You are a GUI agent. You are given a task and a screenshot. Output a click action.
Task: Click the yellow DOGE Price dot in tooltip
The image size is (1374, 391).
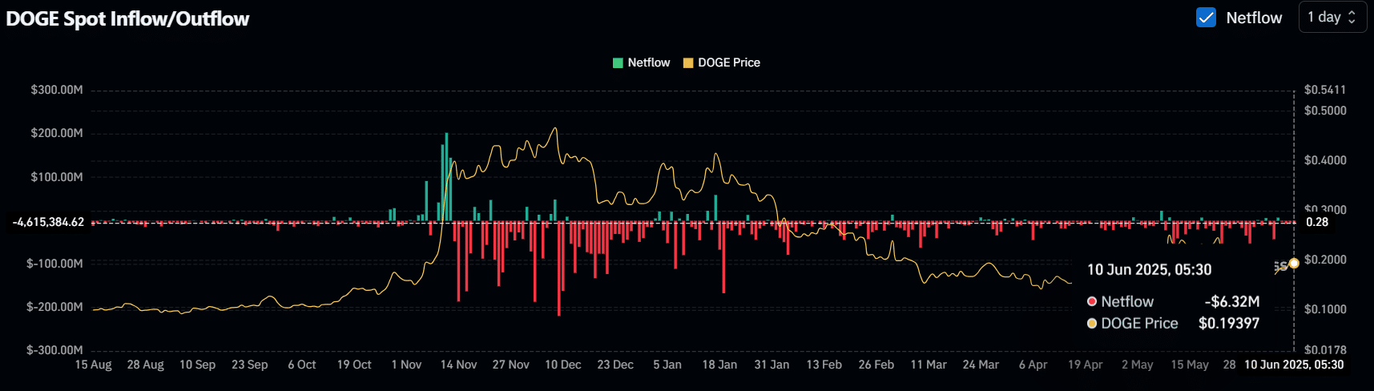pyautogui.click(x=1091, y=324)
